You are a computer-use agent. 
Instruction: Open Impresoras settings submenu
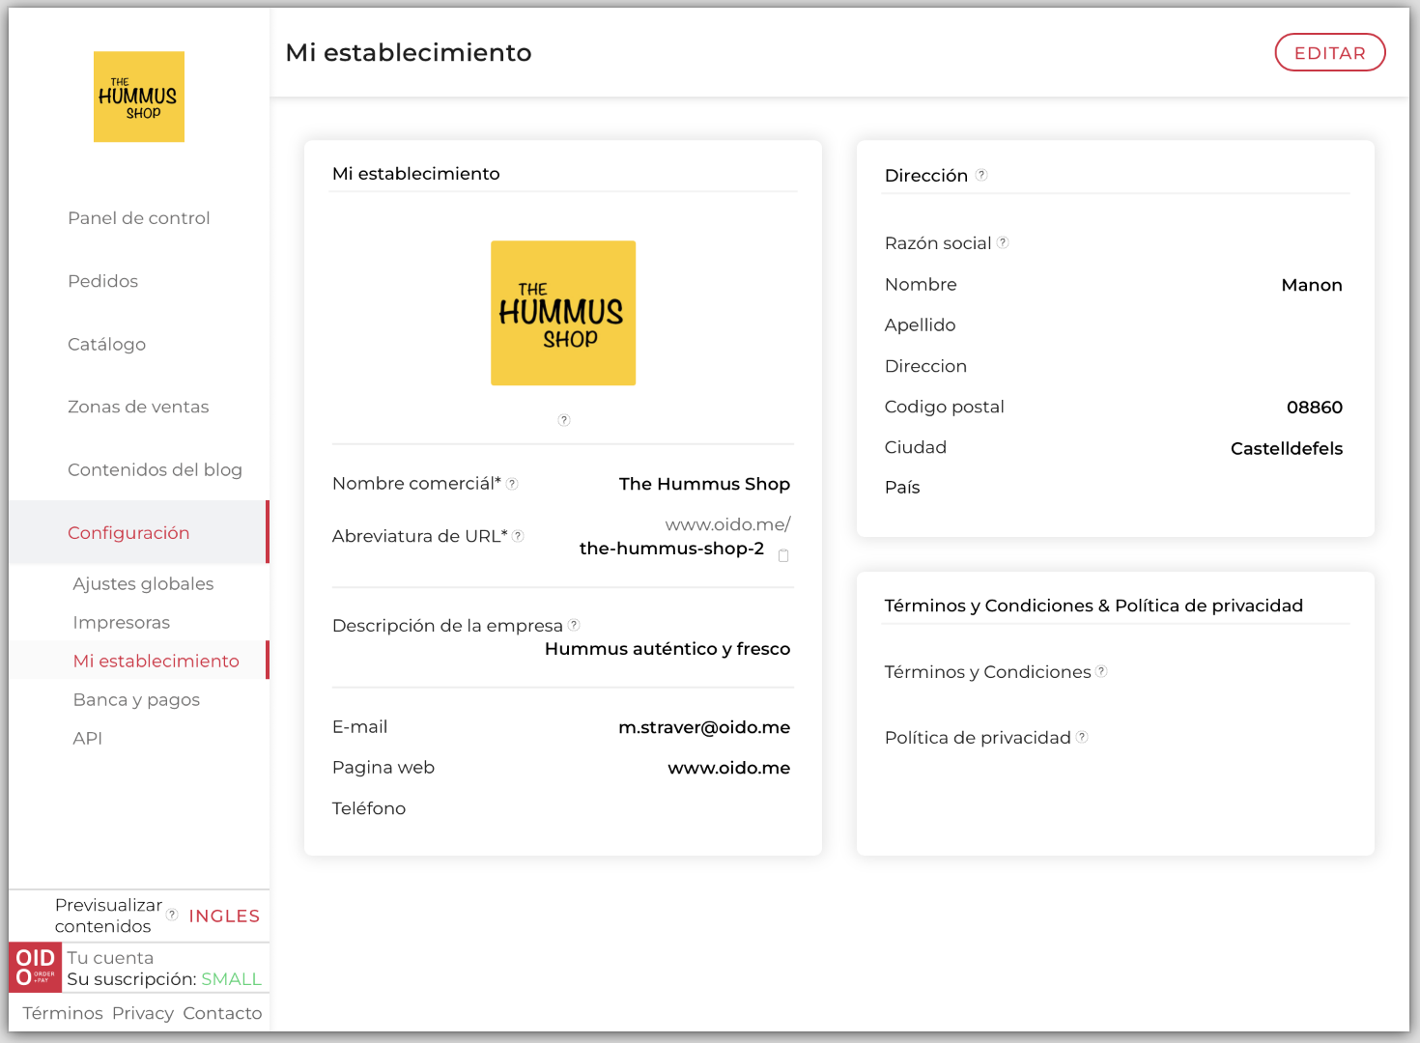click(122, 622)
